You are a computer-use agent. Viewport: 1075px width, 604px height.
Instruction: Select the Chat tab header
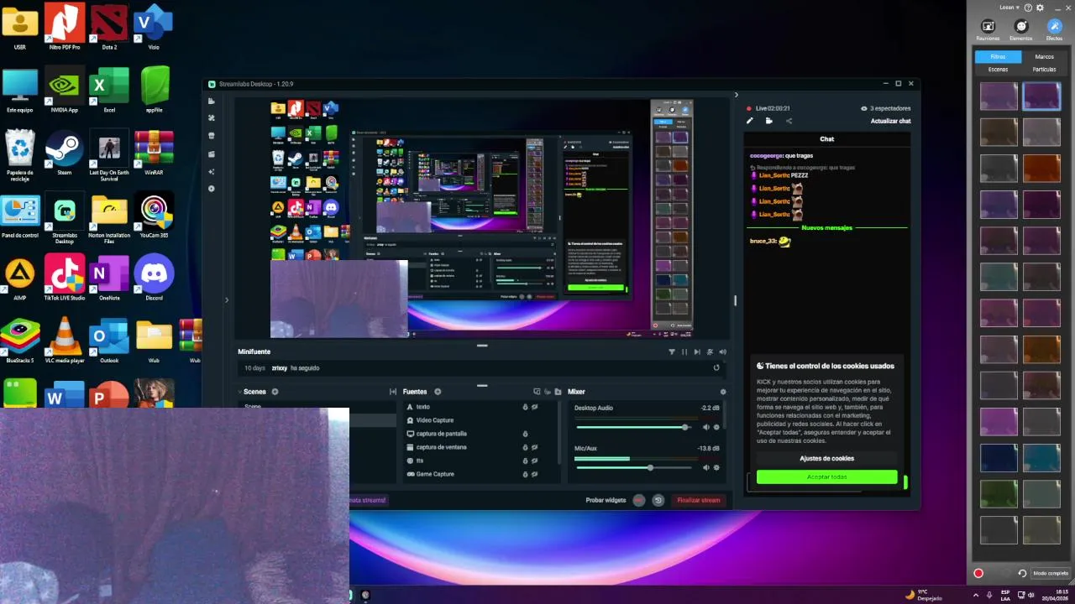[x=827, y=139]
